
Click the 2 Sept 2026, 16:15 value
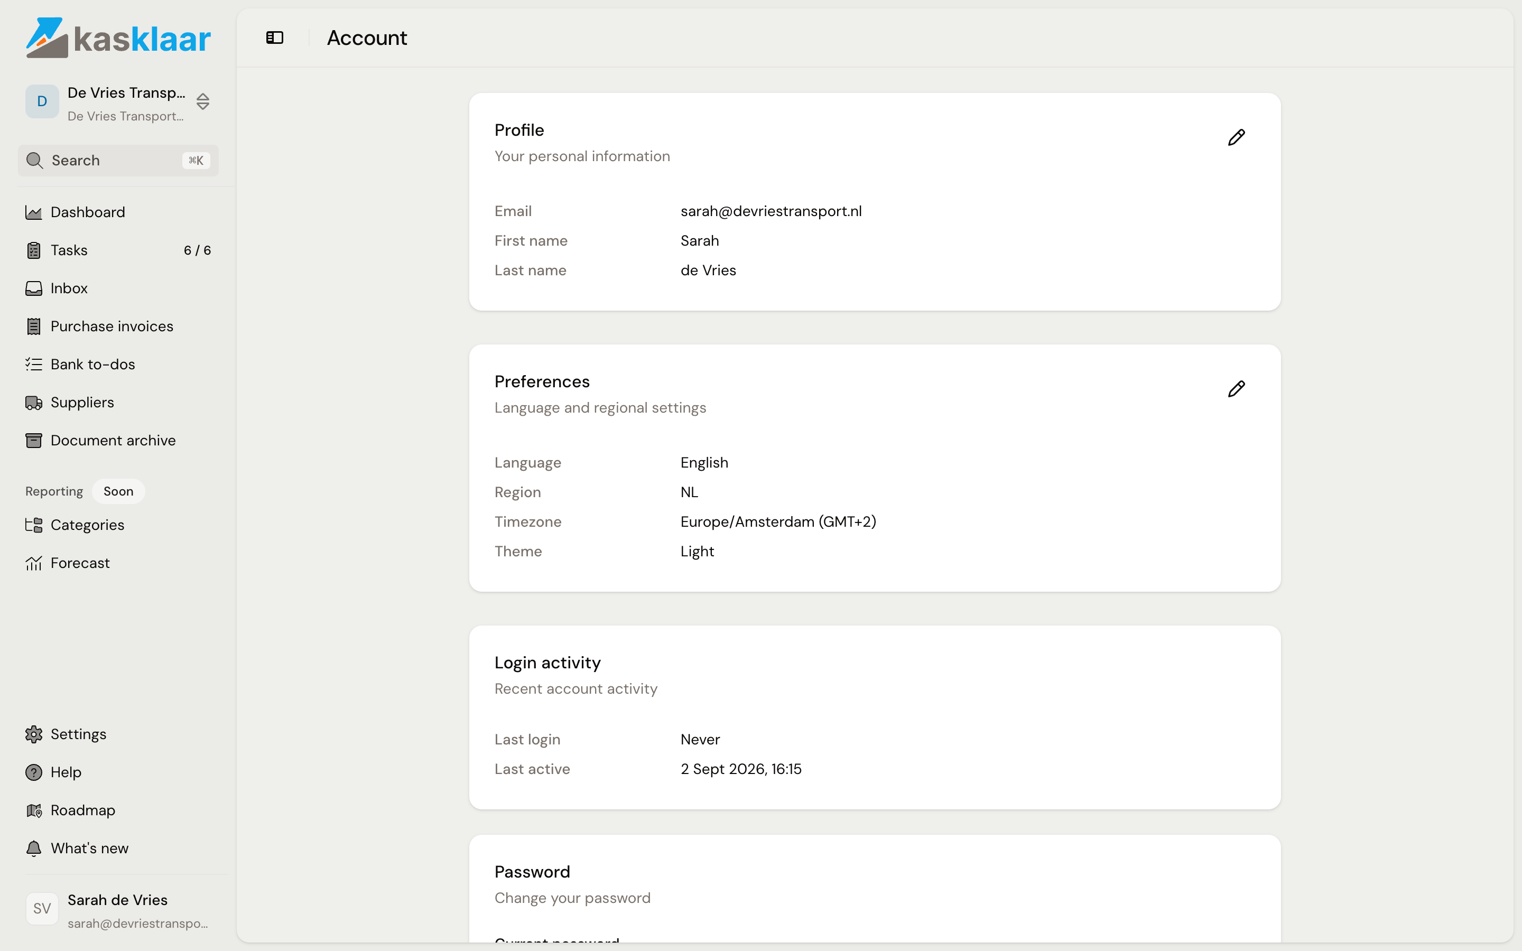[741, 769]
